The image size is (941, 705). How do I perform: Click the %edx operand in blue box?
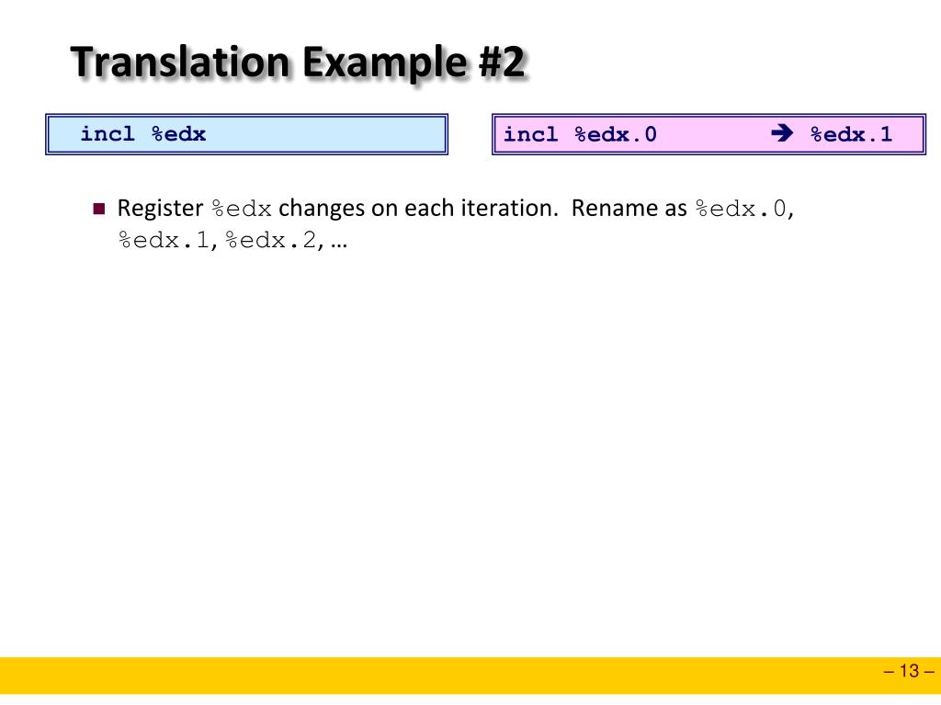pyautogui.click(x=179, y=133)
